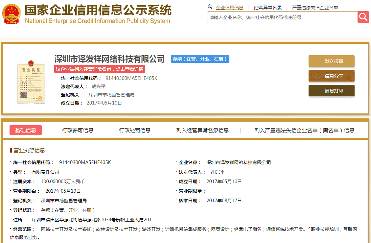Click the 核准日期 value 2017年08月17日

point(224,201)
